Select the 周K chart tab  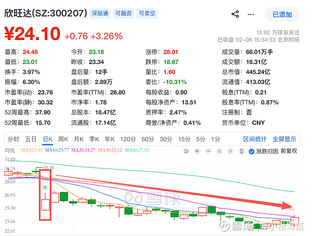coord(63,139)
